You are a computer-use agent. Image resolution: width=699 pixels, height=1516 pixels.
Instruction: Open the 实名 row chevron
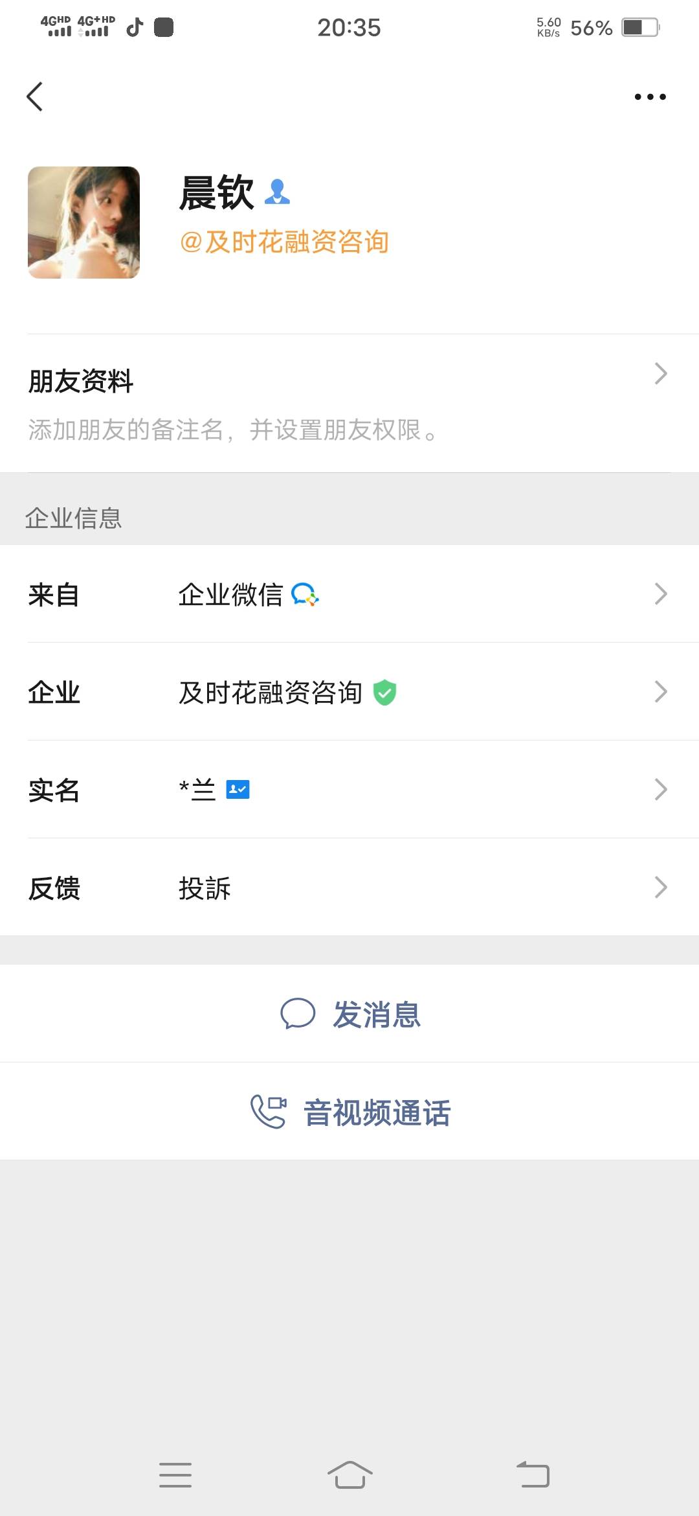coord(660,790)
